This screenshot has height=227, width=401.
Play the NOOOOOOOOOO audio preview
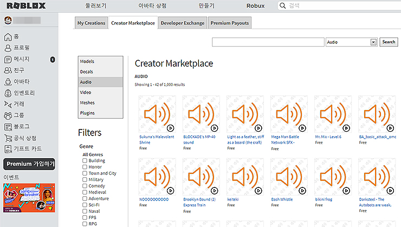(x=171, y=191)
